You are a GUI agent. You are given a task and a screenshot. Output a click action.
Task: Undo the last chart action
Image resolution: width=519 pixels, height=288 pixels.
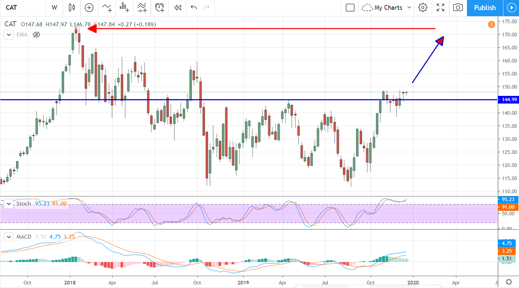point(194,8)
